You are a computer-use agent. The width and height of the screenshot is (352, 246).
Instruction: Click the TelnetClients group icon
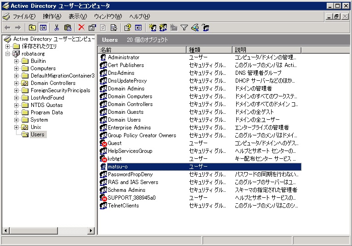coord(103,206)
